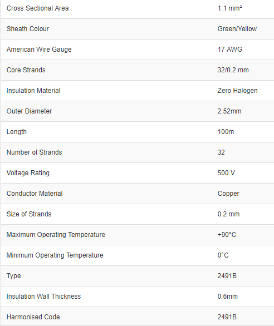Image resolution: width=274 pixels, height=326 pixels.
Task: Select the 1.1 mm² value
Action: [229, 8]
